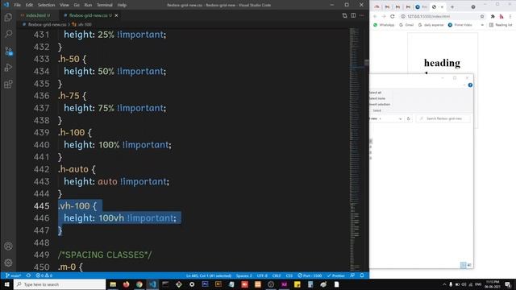Expand the File Explorer address path dropdown

400,118
